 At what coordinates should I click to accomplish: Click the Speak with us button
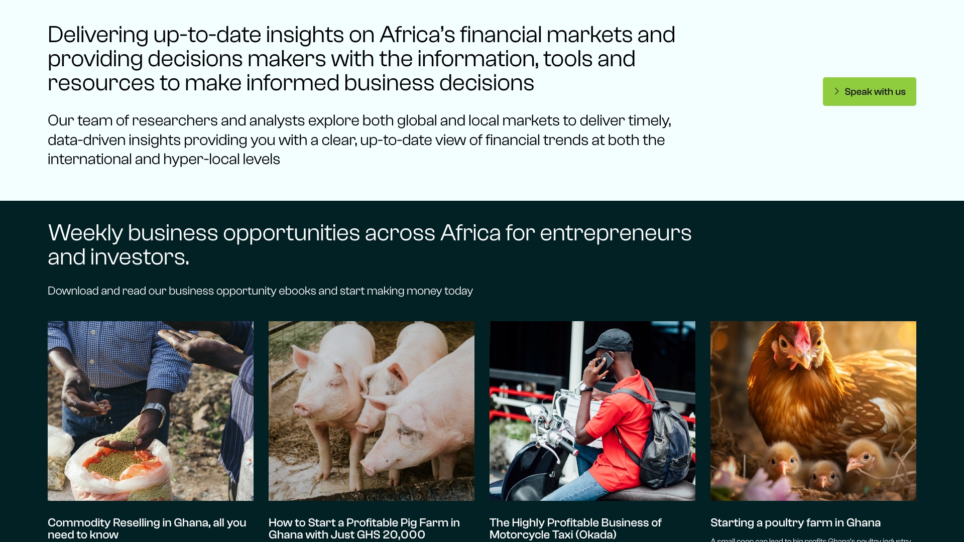click(869, 91)
